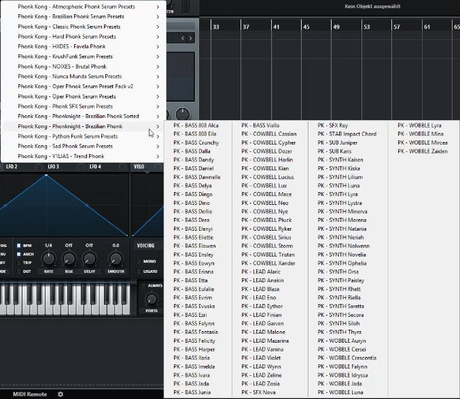
Task: Toggle the ANCH checkbox
Action: 20,254
